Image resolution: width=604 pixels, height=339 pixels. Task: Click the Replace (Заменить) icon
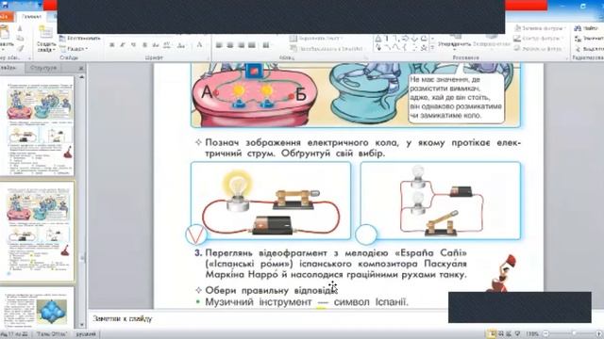pos(578,39)
